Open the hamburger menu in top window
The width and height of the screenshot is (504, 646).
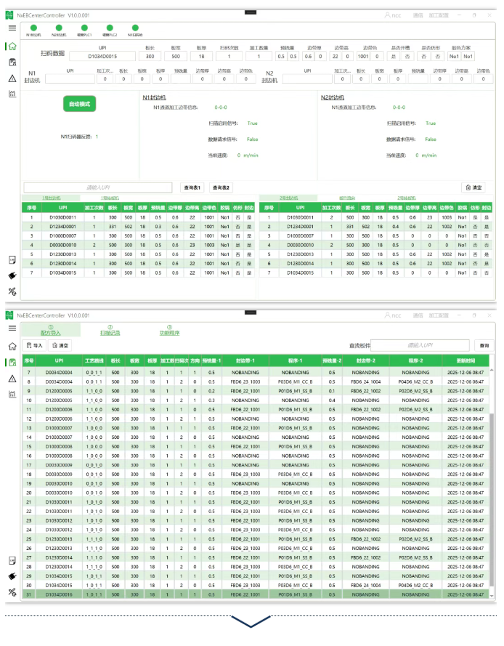point(12,28)
